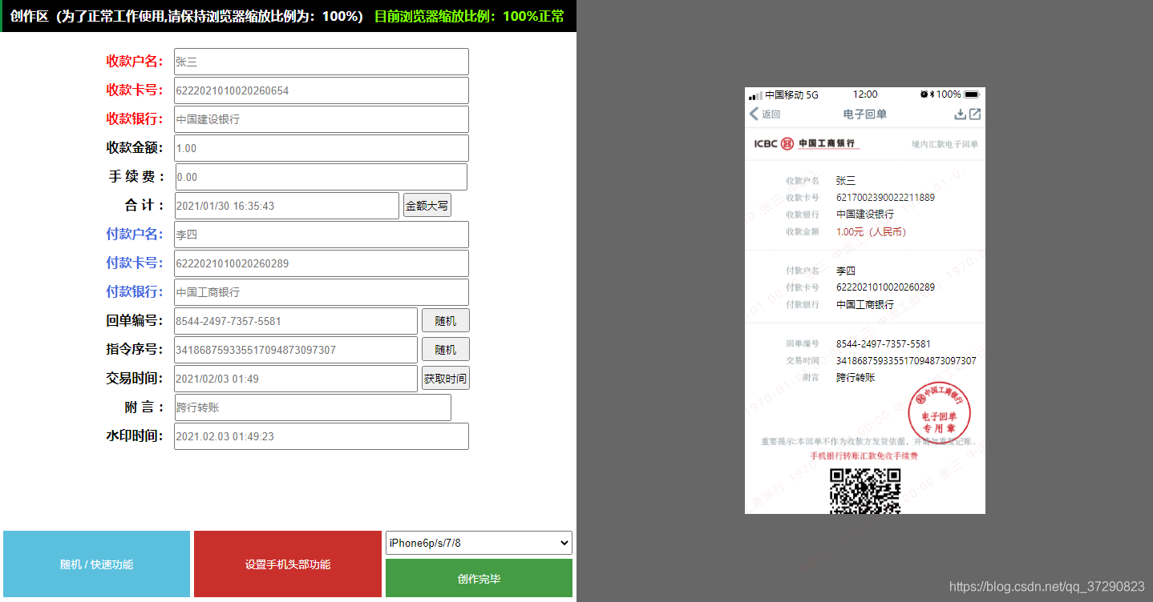1153x602 pixels.
Task: Click the battery icon in phone status bar
Action: pos(972,94)
